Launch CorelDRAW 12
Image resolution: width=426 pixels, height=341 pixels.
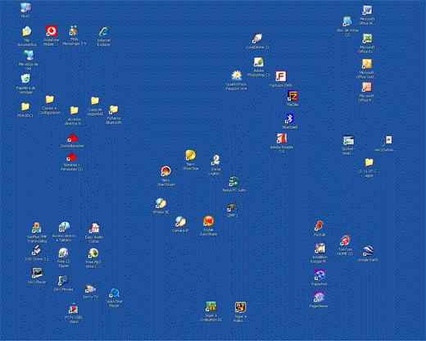coord(257,39)
